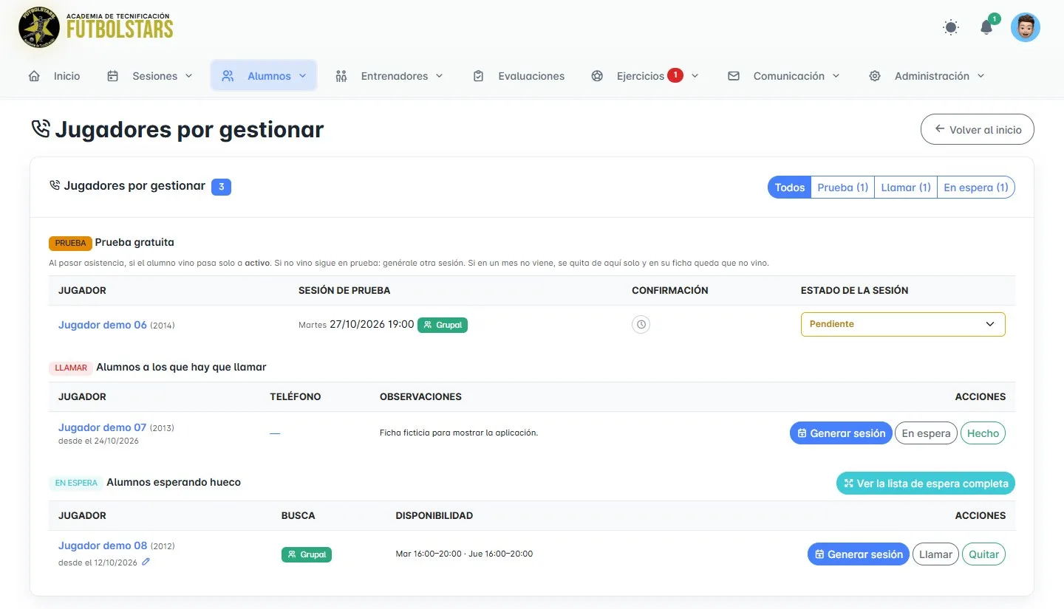This screenshot has height=609, width=1064.
Task: Open the Evaluaciones page
Action: [519, 76]
